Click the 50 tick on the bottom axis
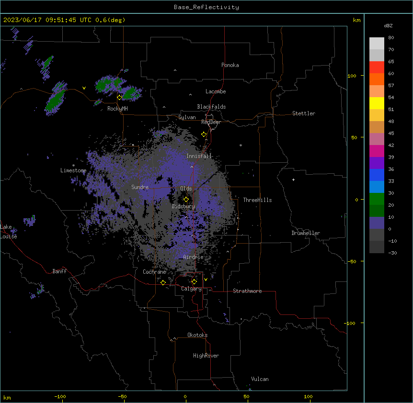The image size is (413, 403). [246, 396]
